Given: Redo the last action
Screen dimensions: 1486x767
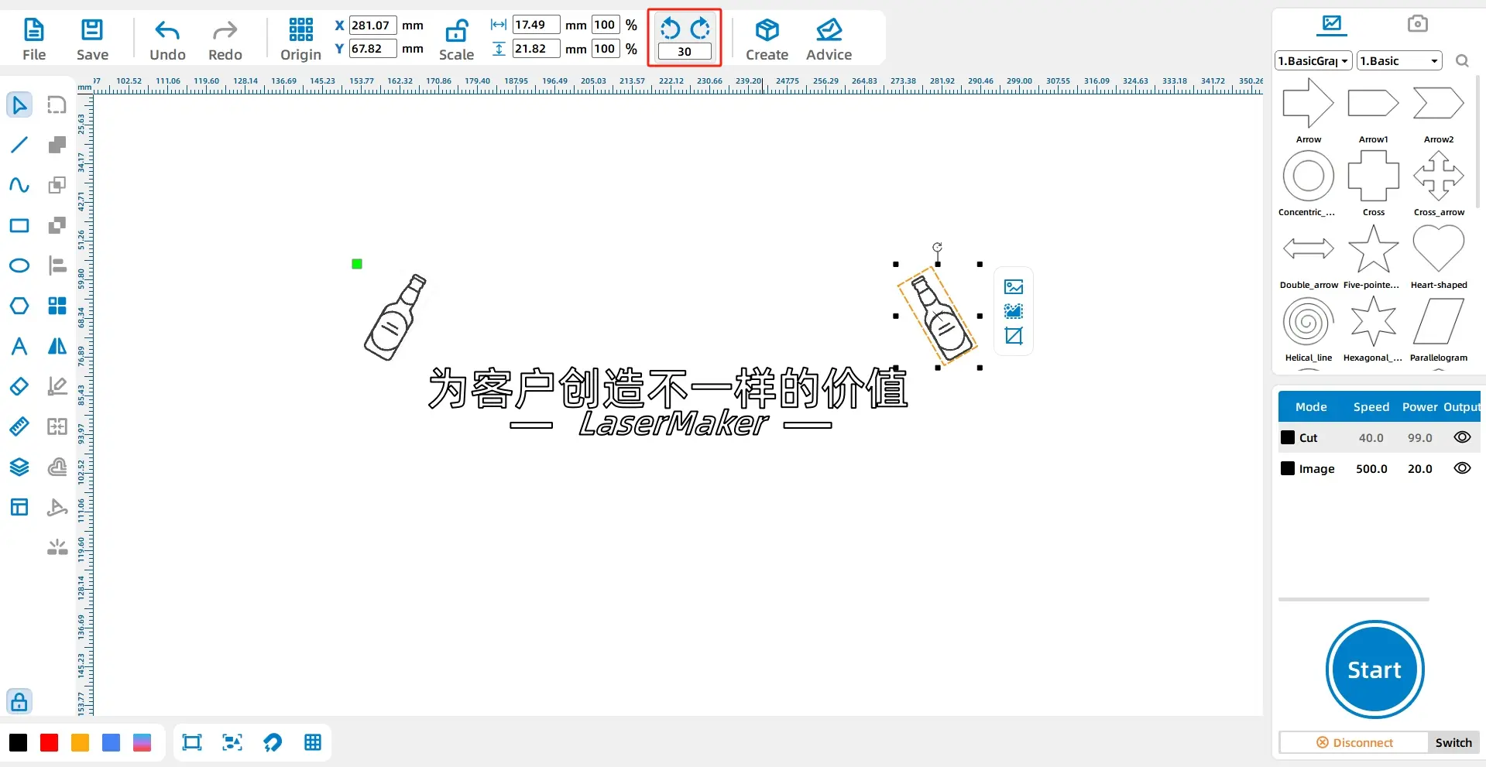Looking at the screenshot, I should (225, 39).
